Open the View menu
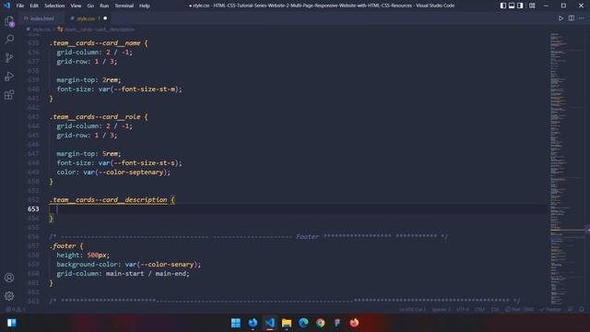The height and width of the screenshot is (332, 590). tap(76, 6)
